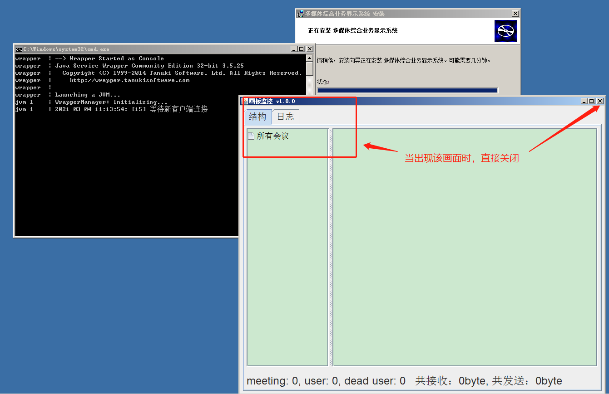Click the installer progress bar
The height and width of the screenshot is (394, 609).
click(407, 90)
